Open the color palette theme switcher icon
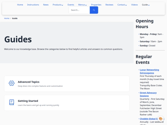 pos(161,119)
